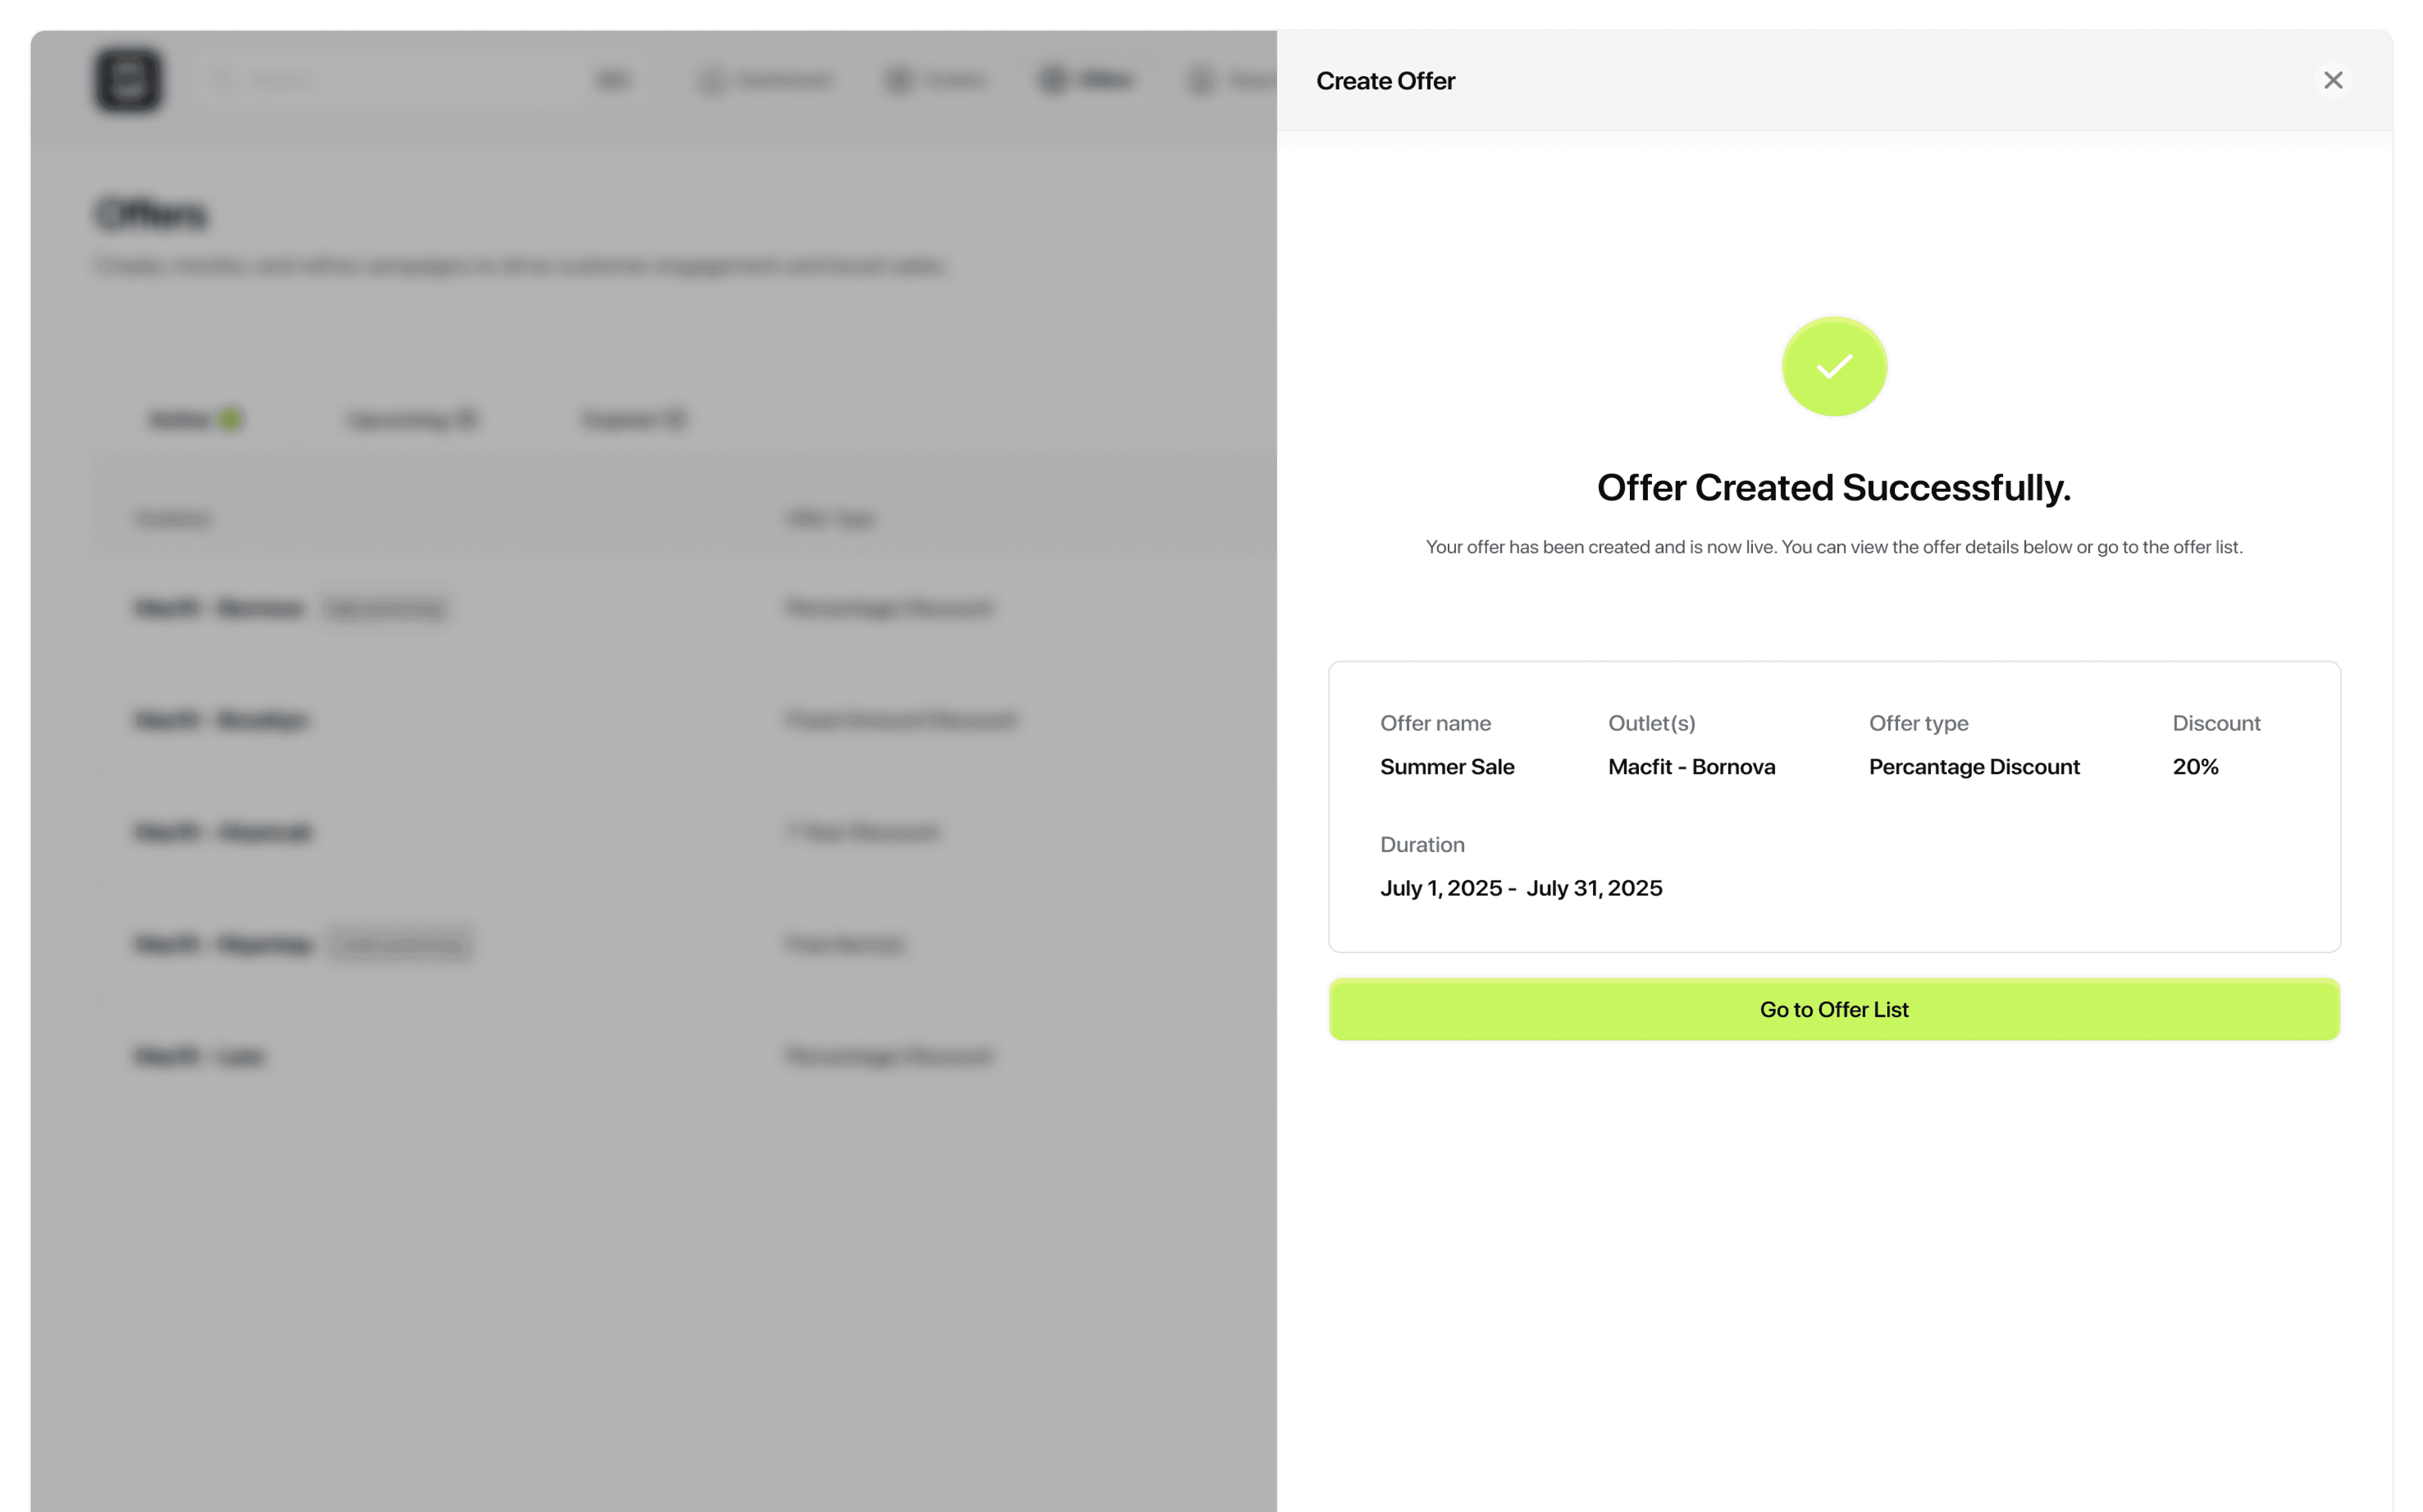
Task: Click the Upcoming badge next to Bornova row
Action: tap(386, 609)
